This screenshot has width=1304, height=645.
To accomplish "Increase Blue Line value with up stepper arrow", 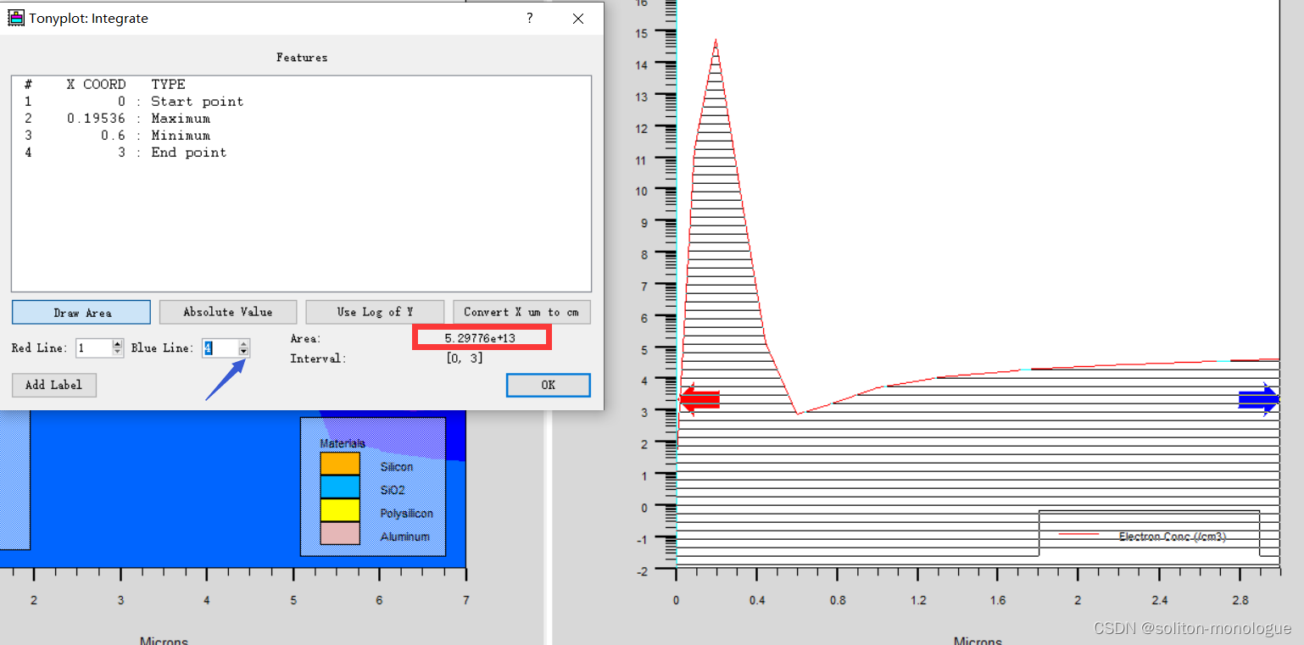I will pos(244,343).
